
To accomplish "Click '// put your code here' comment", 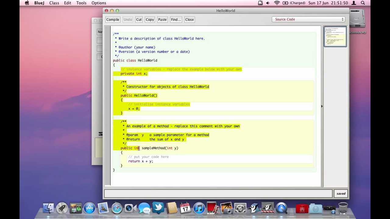I will [148, 157].
